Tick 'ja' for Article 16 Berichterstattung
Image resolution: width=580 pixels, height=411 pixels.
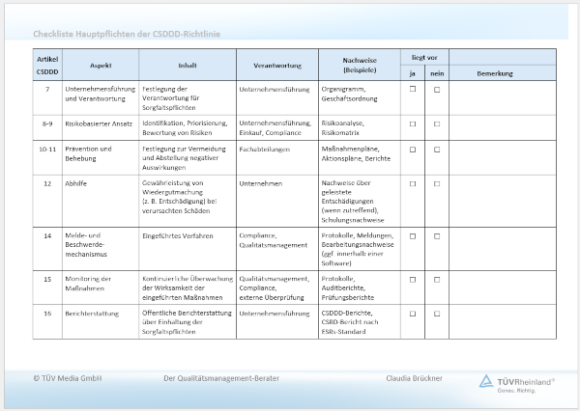pyautogui.click(x=413, y=314)
